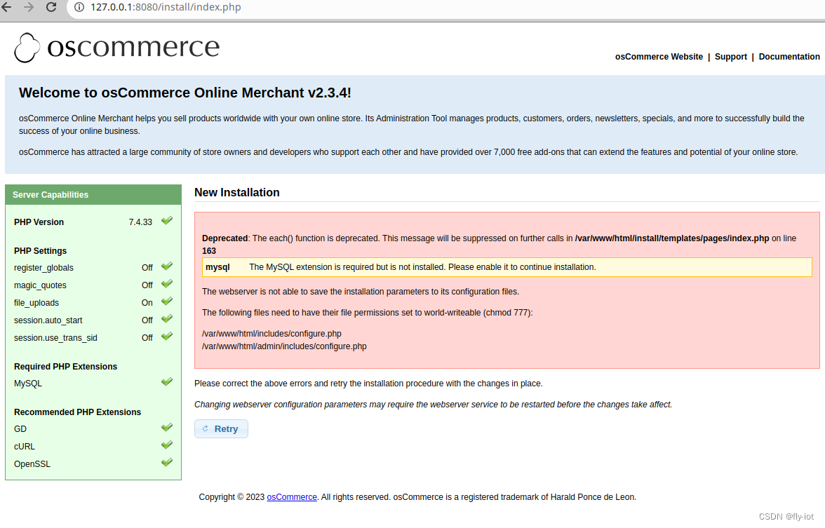Click the GD extension label
This screenshot has width=825, height=528.
(x=20, y=429)
